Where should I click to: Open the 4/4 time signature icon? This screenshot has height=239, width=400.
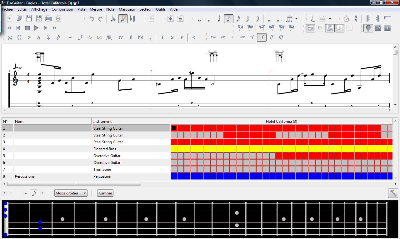[356, 19]
